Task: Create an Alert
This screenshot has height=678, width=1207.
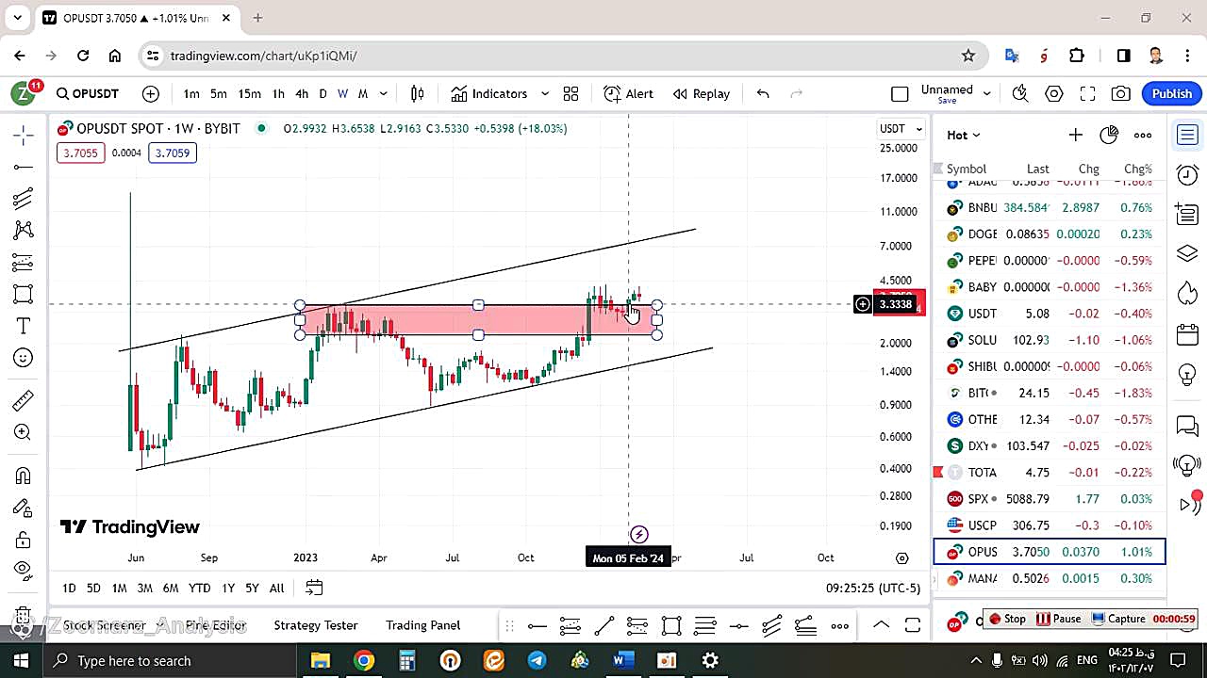Action: pos(628,93)
